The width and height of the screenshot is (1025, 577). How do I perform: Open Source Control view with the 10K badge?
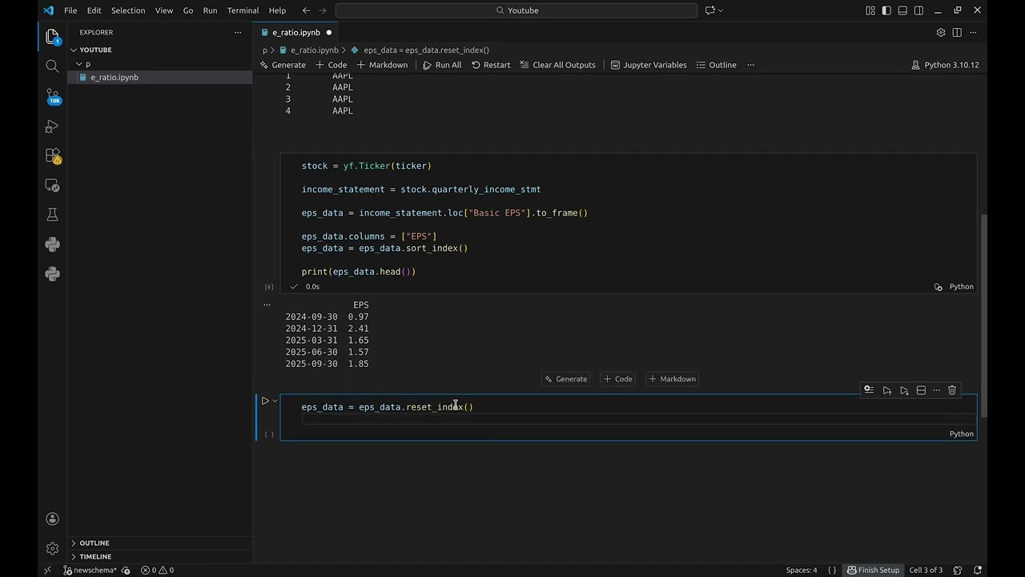click(52, 96)
